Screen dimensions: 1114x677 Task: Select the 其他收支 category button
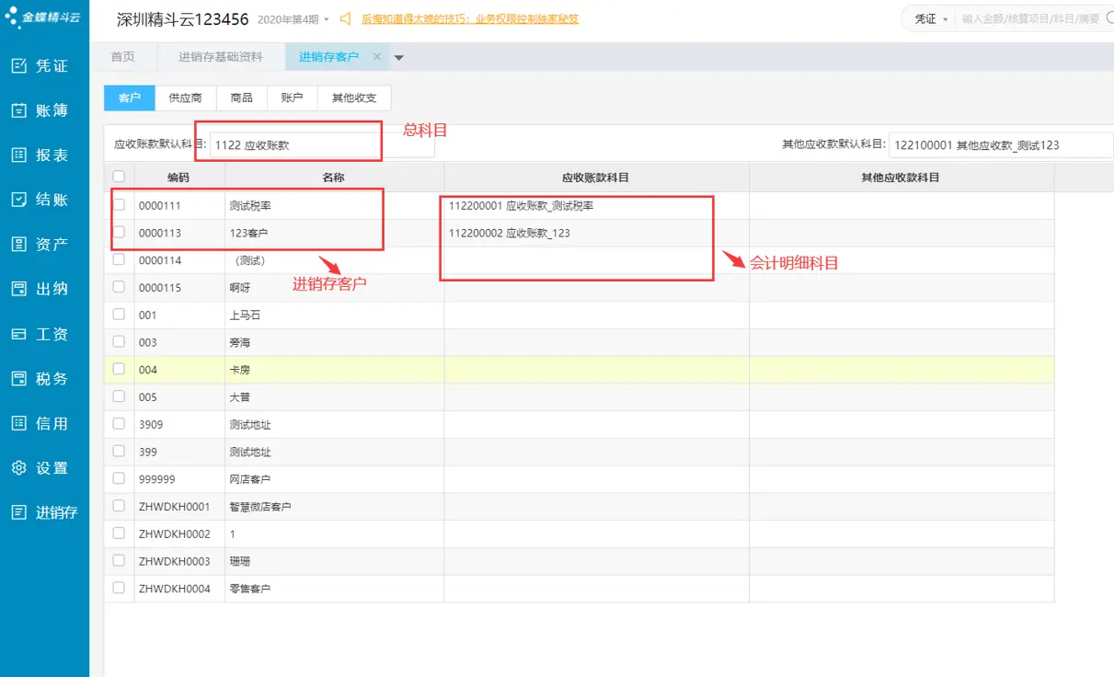(x=354, y=98)
